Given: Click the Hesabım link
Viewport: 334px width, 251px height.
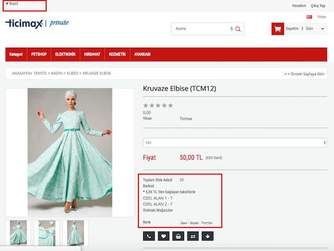Looking at the screenshot, I should pos(299,6).
